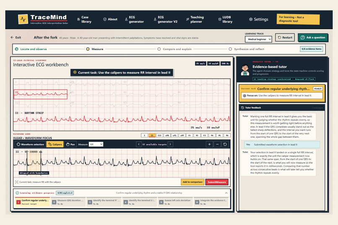Zoom out the waveform with minus
This screenshot has height=225, width=338.
pos(217,145)
